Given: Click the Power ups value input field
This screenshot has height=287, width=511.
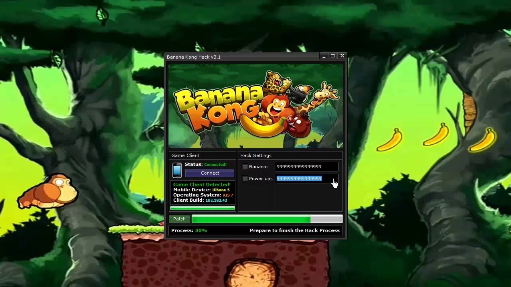Looking at the screenshot, I should 307,179.
